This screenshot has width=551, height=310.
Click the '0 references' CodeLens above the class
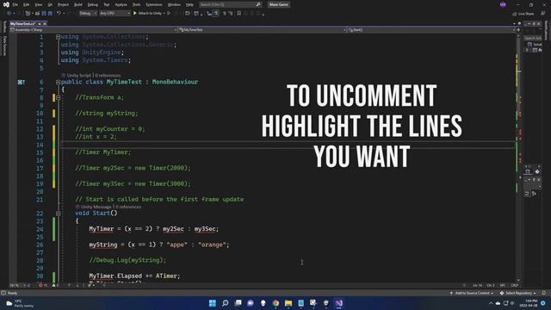point(108,75)
